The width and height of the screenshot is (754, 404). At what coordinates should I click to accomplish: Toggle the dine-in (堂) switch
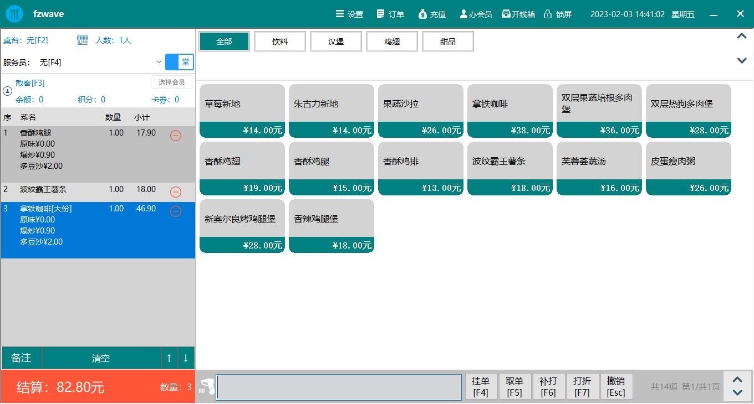coord(180,62)
